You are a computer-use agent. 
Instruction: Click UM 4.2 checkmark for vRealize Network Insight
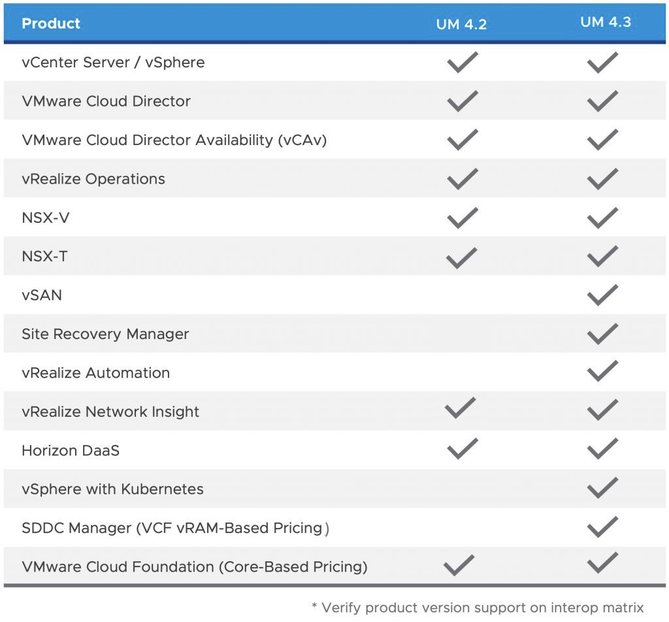[460, 408]
